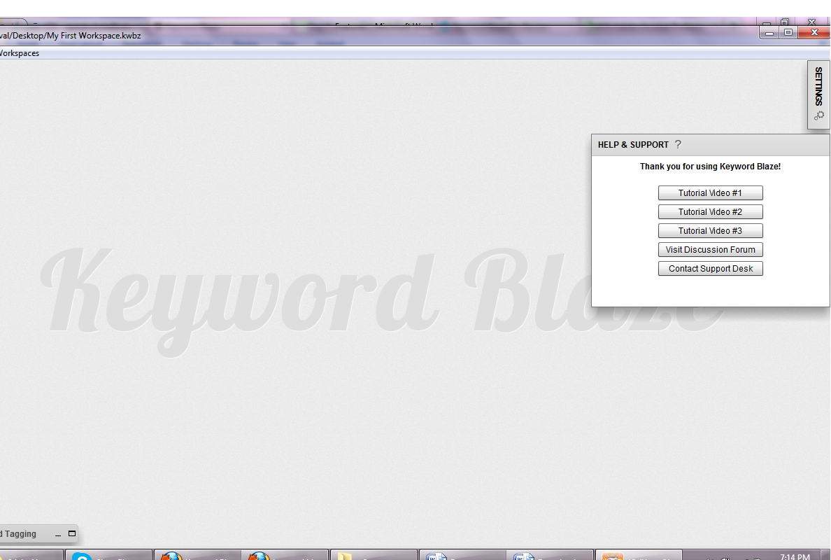The width and height of the screenshot is (831, 560).
Task: Open the Workspaces menu
Action: 19,53
